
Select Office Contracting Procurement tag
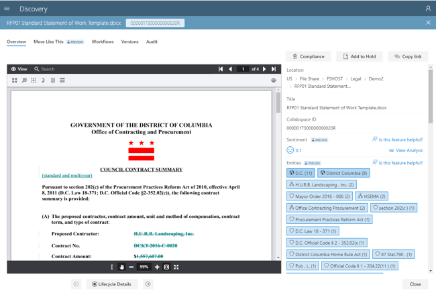pos(327,208)
